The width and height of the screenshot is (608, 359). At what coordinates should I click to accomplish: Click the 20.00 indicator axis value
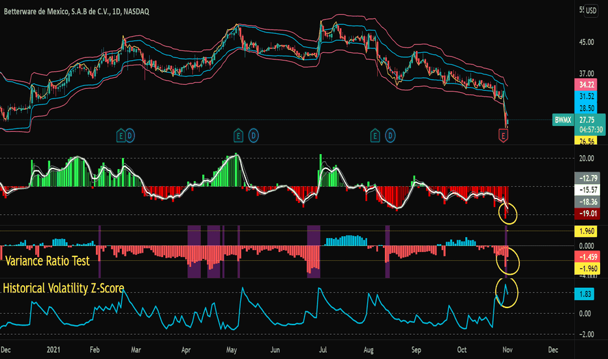[586, 159]
